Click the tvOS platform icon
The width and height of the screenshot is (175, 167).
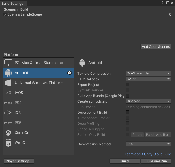[x=8, y=93]
